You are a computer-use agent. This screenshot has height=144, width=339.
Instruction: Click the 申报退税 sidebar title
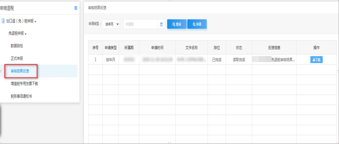tap(7, 8)
